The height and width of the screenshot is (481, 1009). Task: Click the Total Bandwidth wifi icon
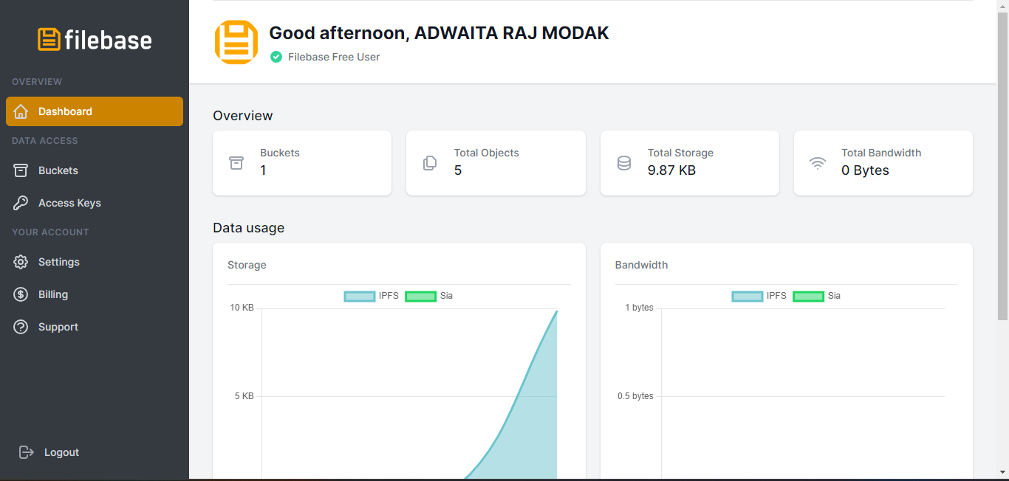[818, 163]
